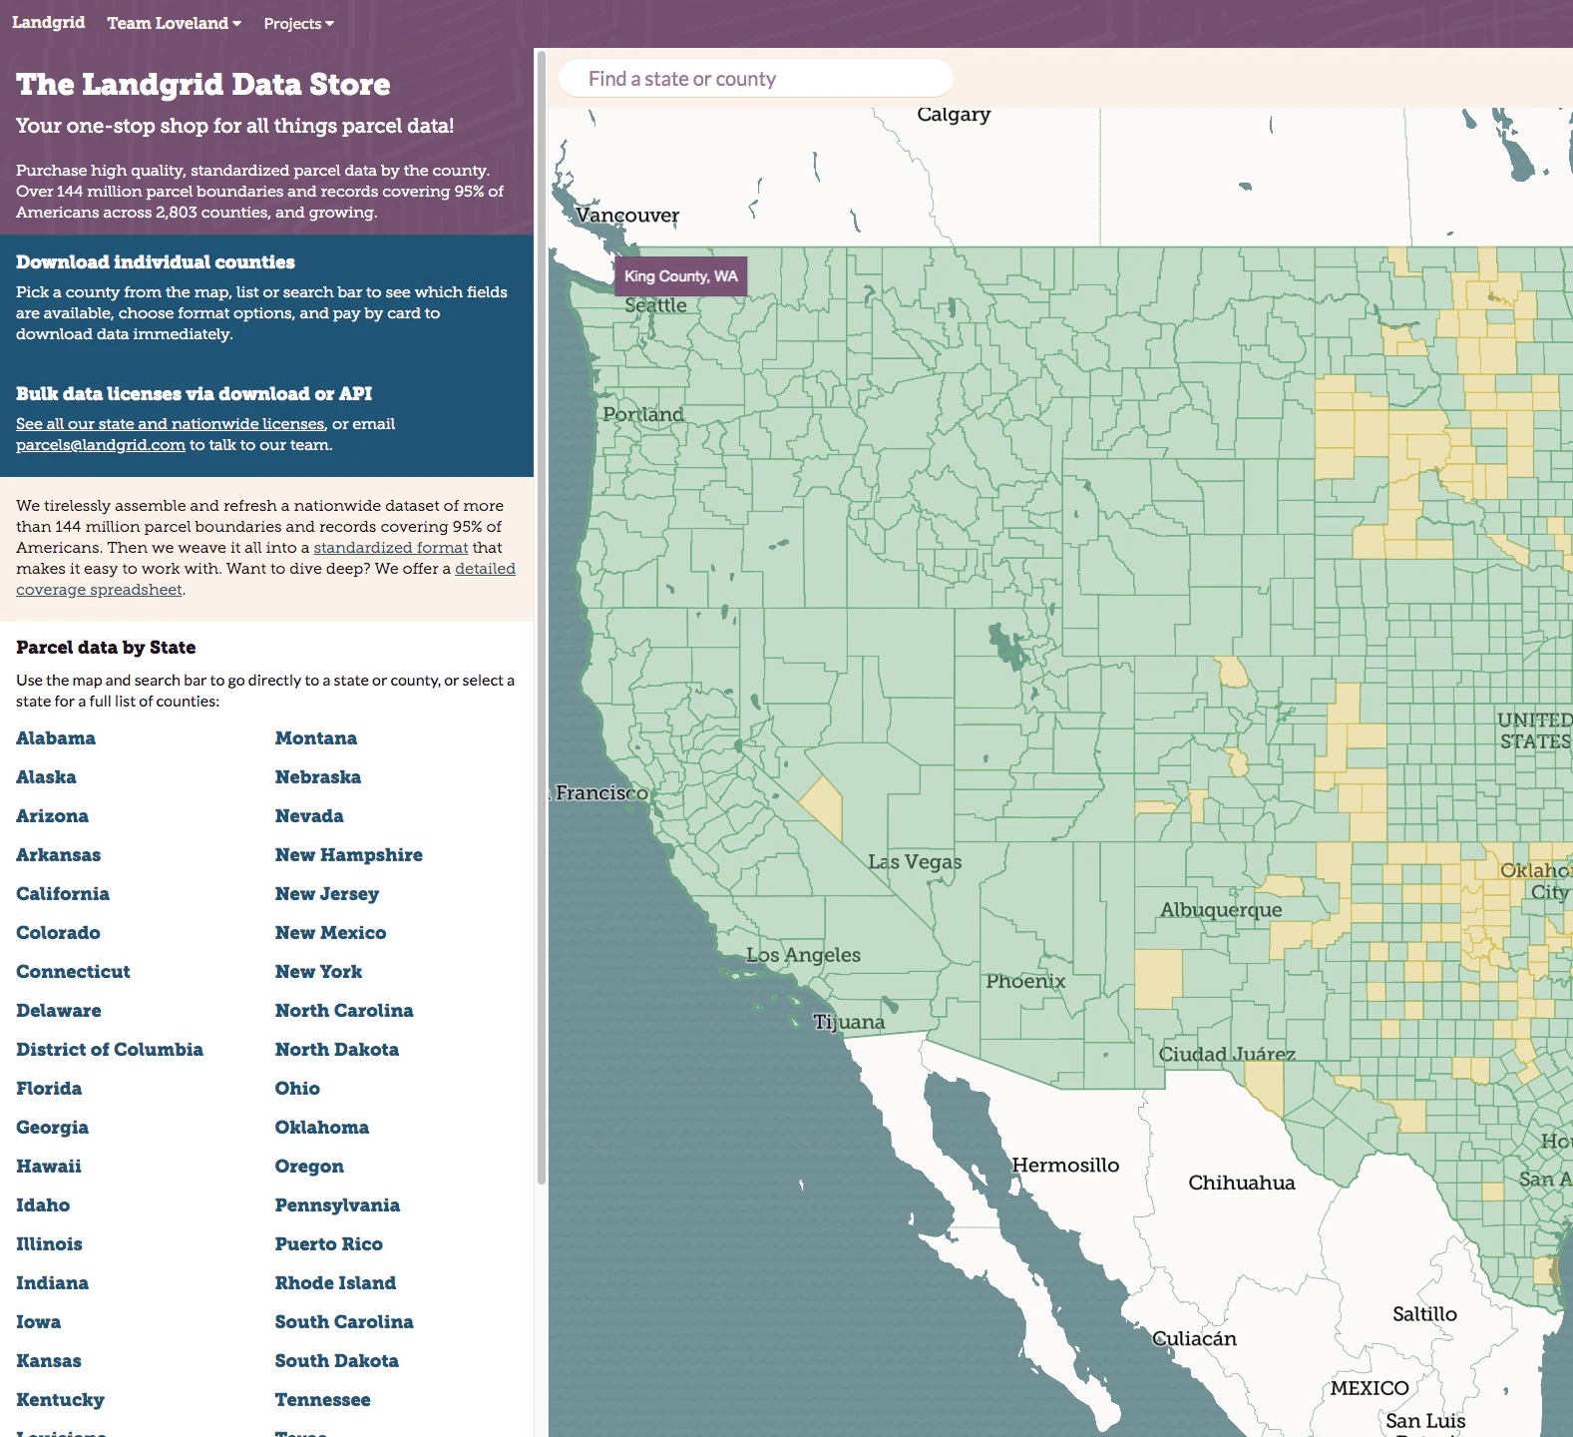Select Rhode Island from the state list
Screen dimensions: 1573x1437
[335, 1283]
